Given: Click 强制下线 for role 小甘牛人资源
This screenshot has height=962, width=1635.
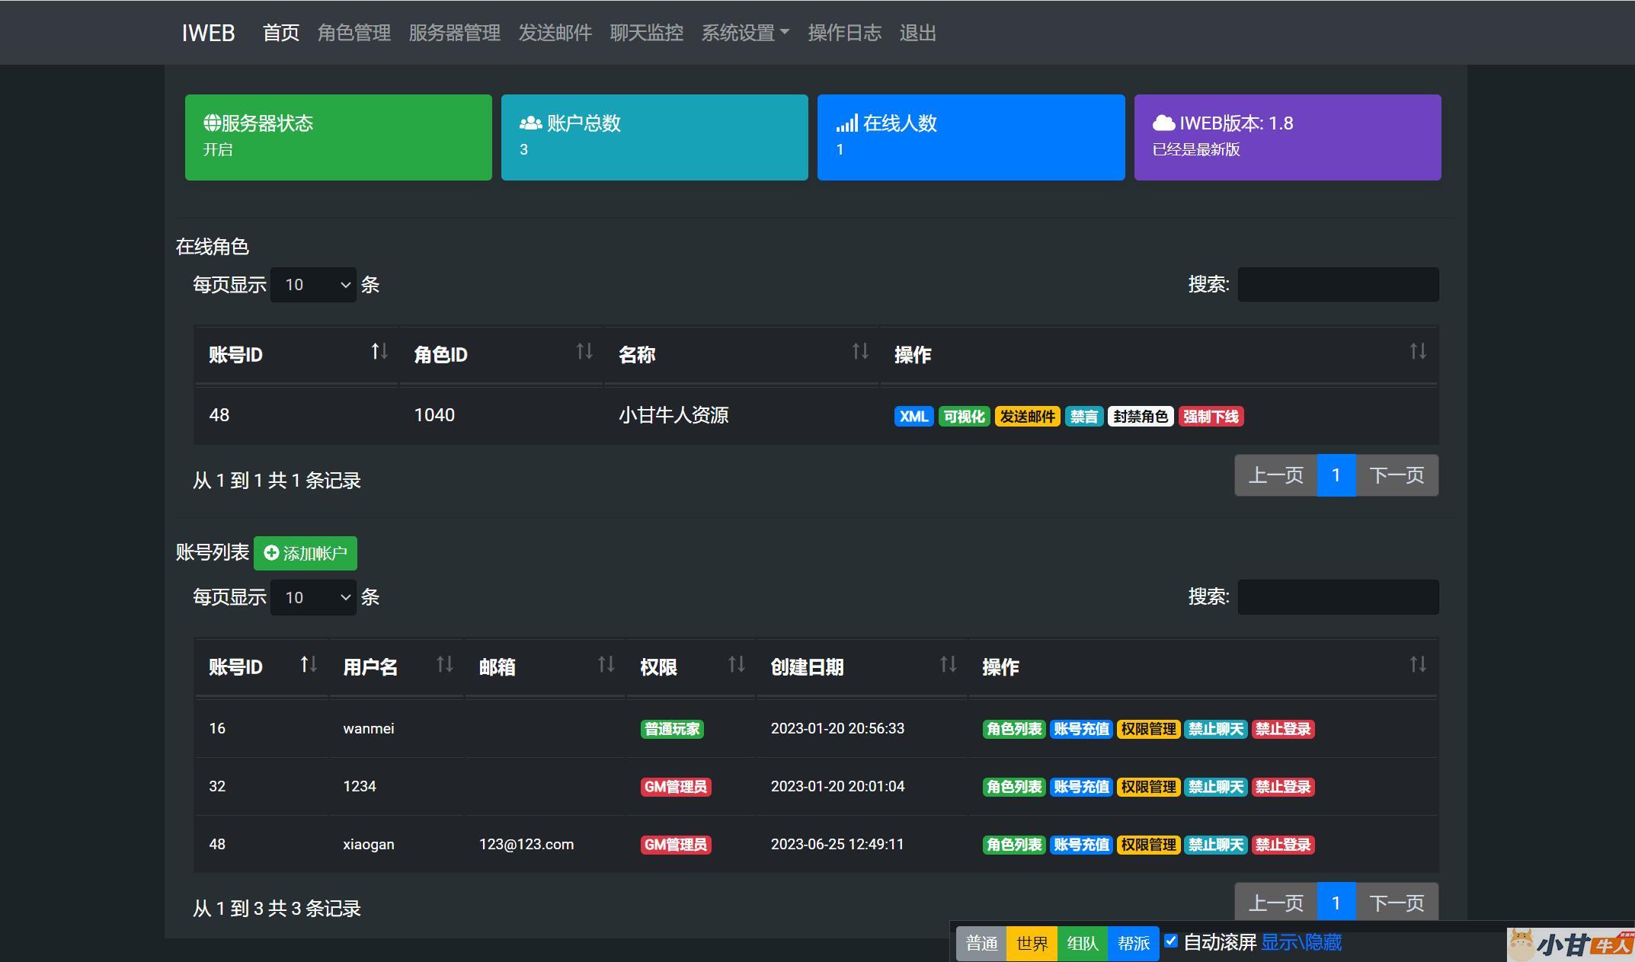Looking at the screenshot, I should (1211, 417).
